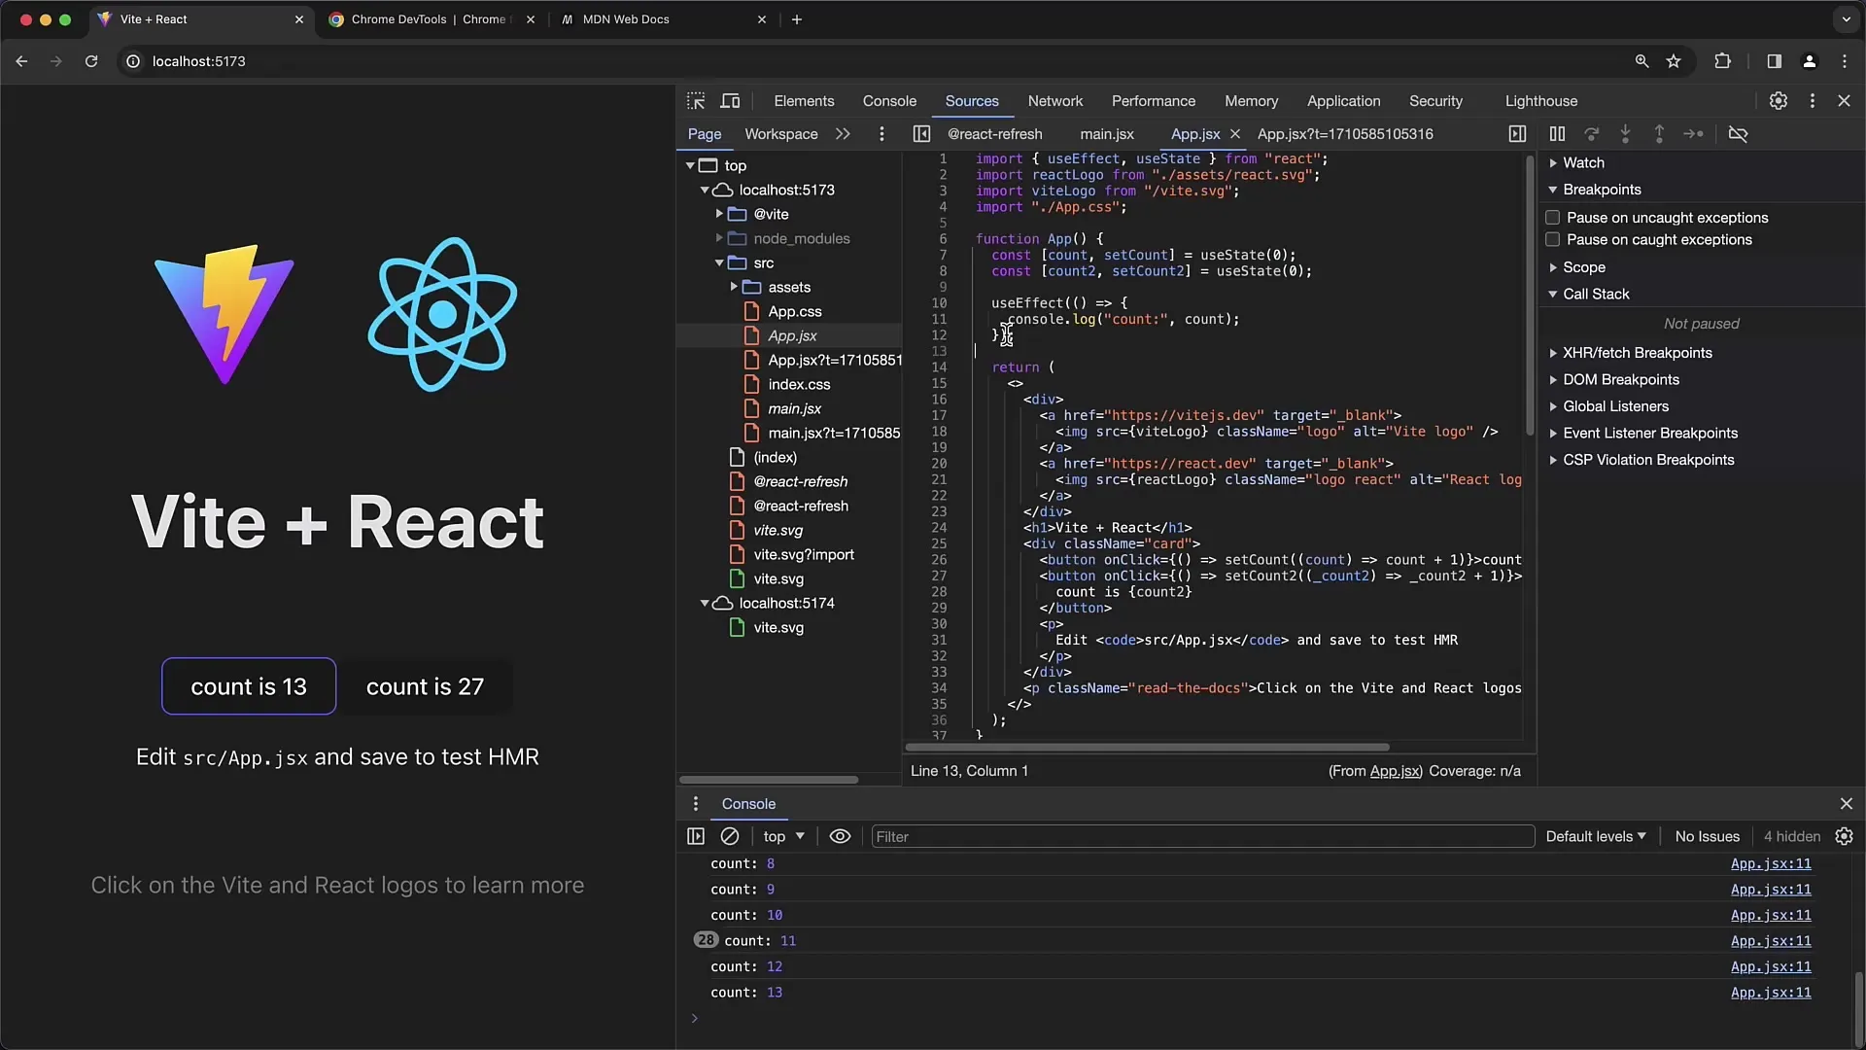Click the Elements panel tab
Viewport: 1866px width, 1050px height.
click(x=804, y=100)
